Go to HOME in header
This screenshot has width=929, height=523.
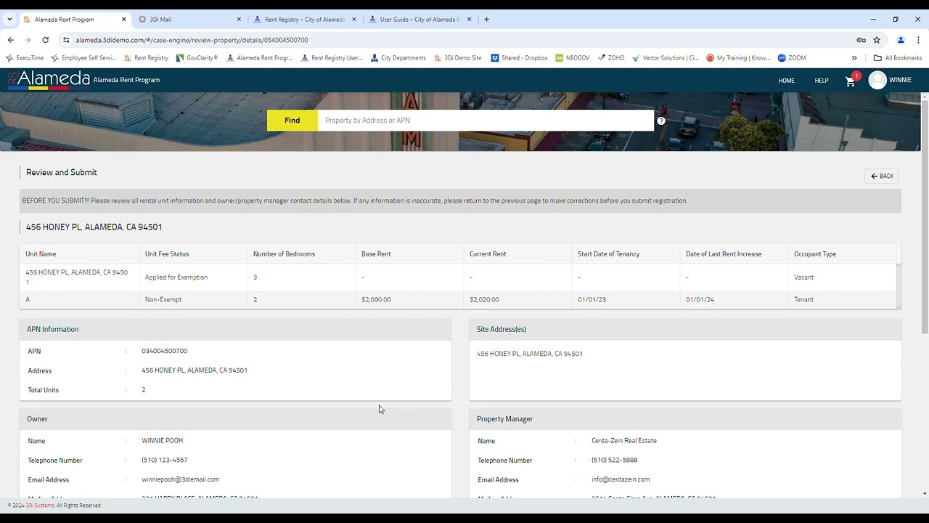click(787, 81)
